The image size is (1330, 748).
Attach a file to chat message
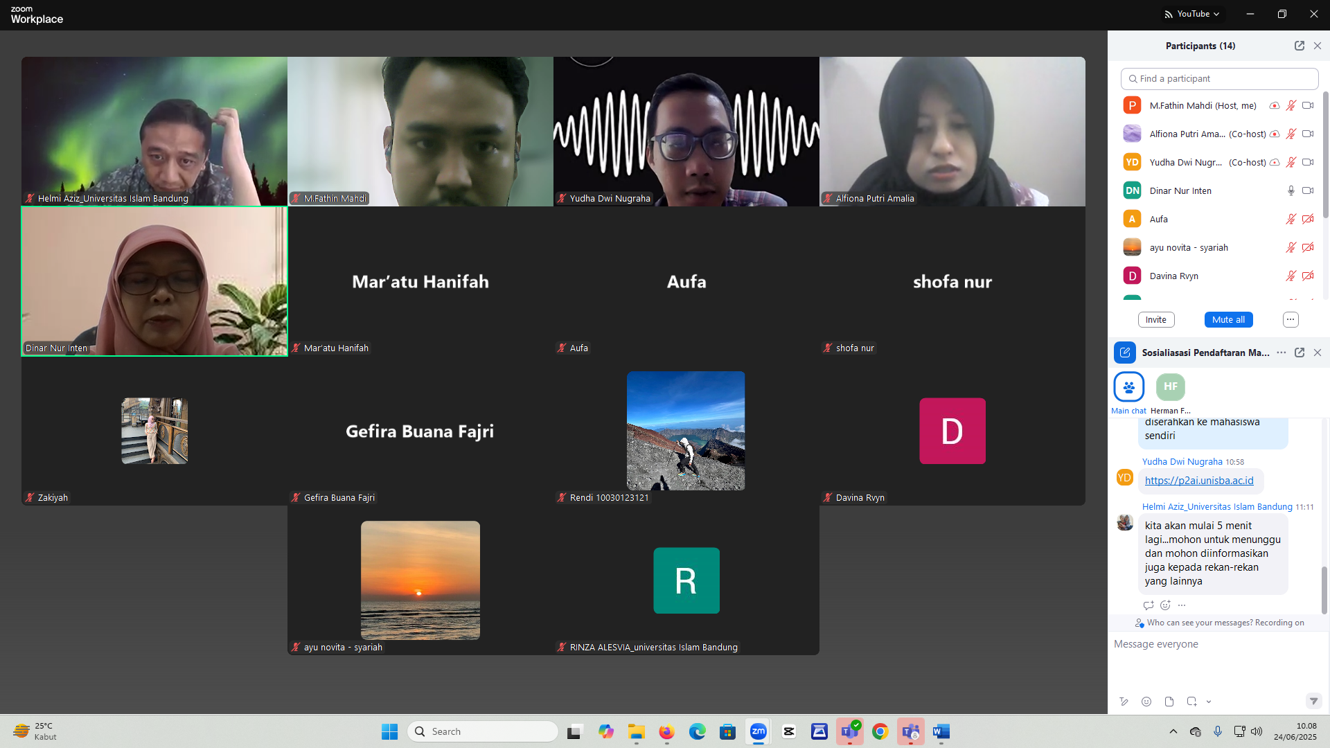(x=1169, y=702)
